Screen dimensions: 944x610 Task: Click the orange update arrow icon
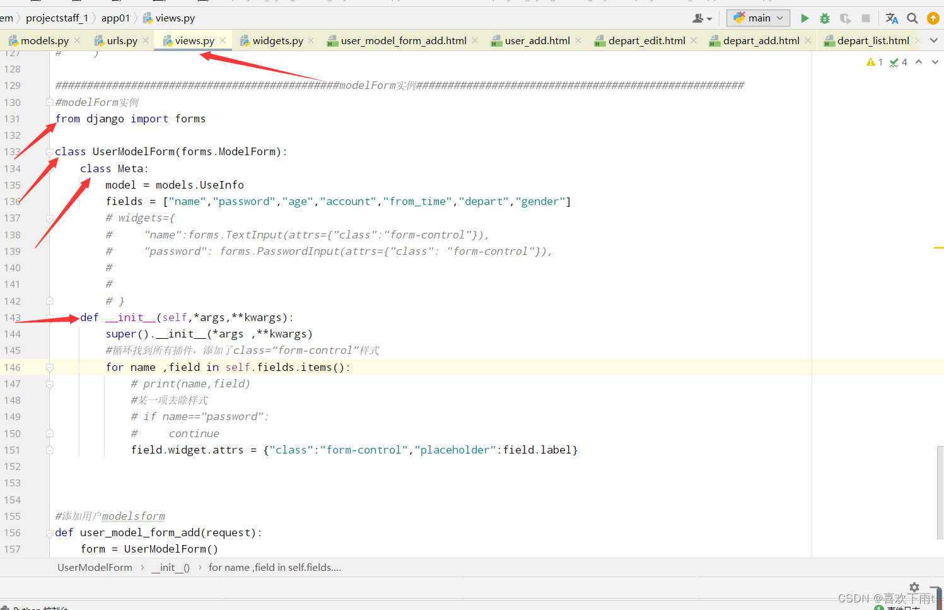(x=933, y=18)
